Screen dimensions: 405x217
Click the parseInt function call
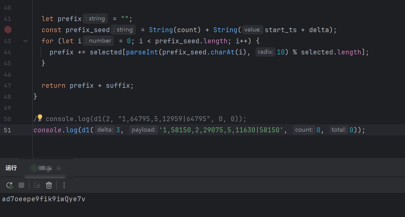(x=142, y=52)
